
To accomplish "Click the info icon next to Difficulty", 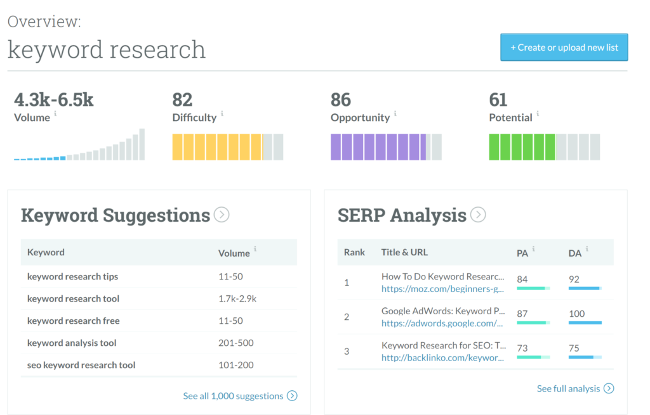I will 222,113.
